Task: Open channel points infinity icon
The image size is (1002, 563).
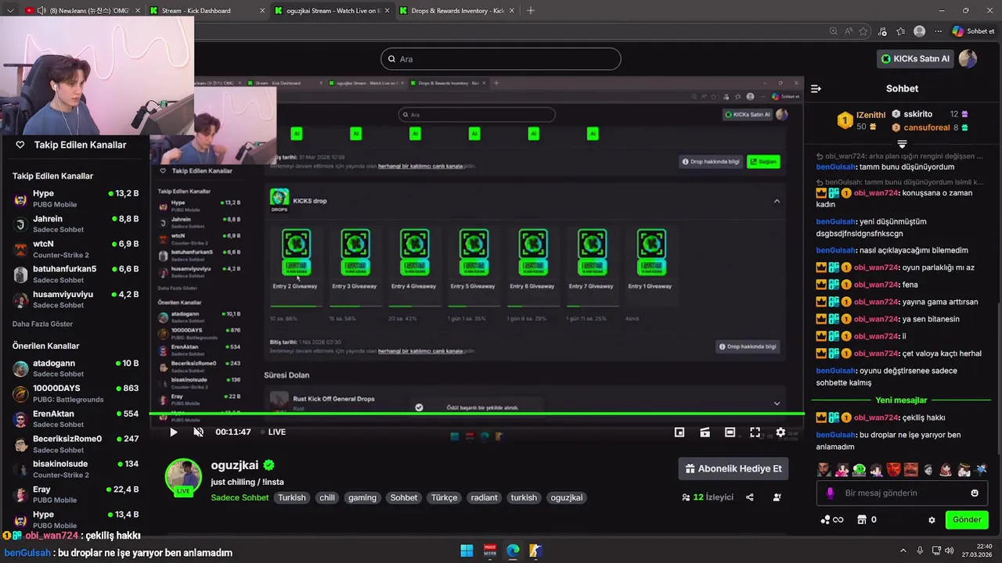Action: click(832, 520)
